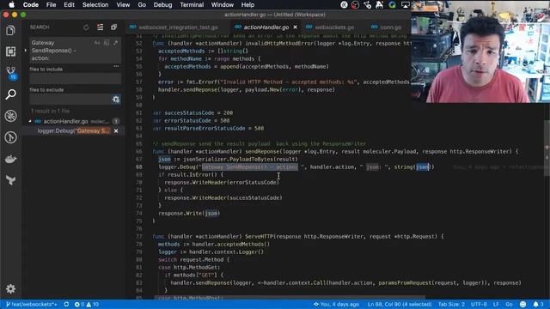Click the sync changes status bar icon
Screen dimensions: 550x309
tap(66, 305)
